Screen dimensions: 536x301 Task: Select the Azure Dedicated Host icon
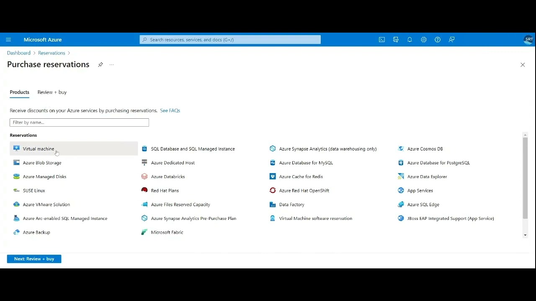pos(144,163)
